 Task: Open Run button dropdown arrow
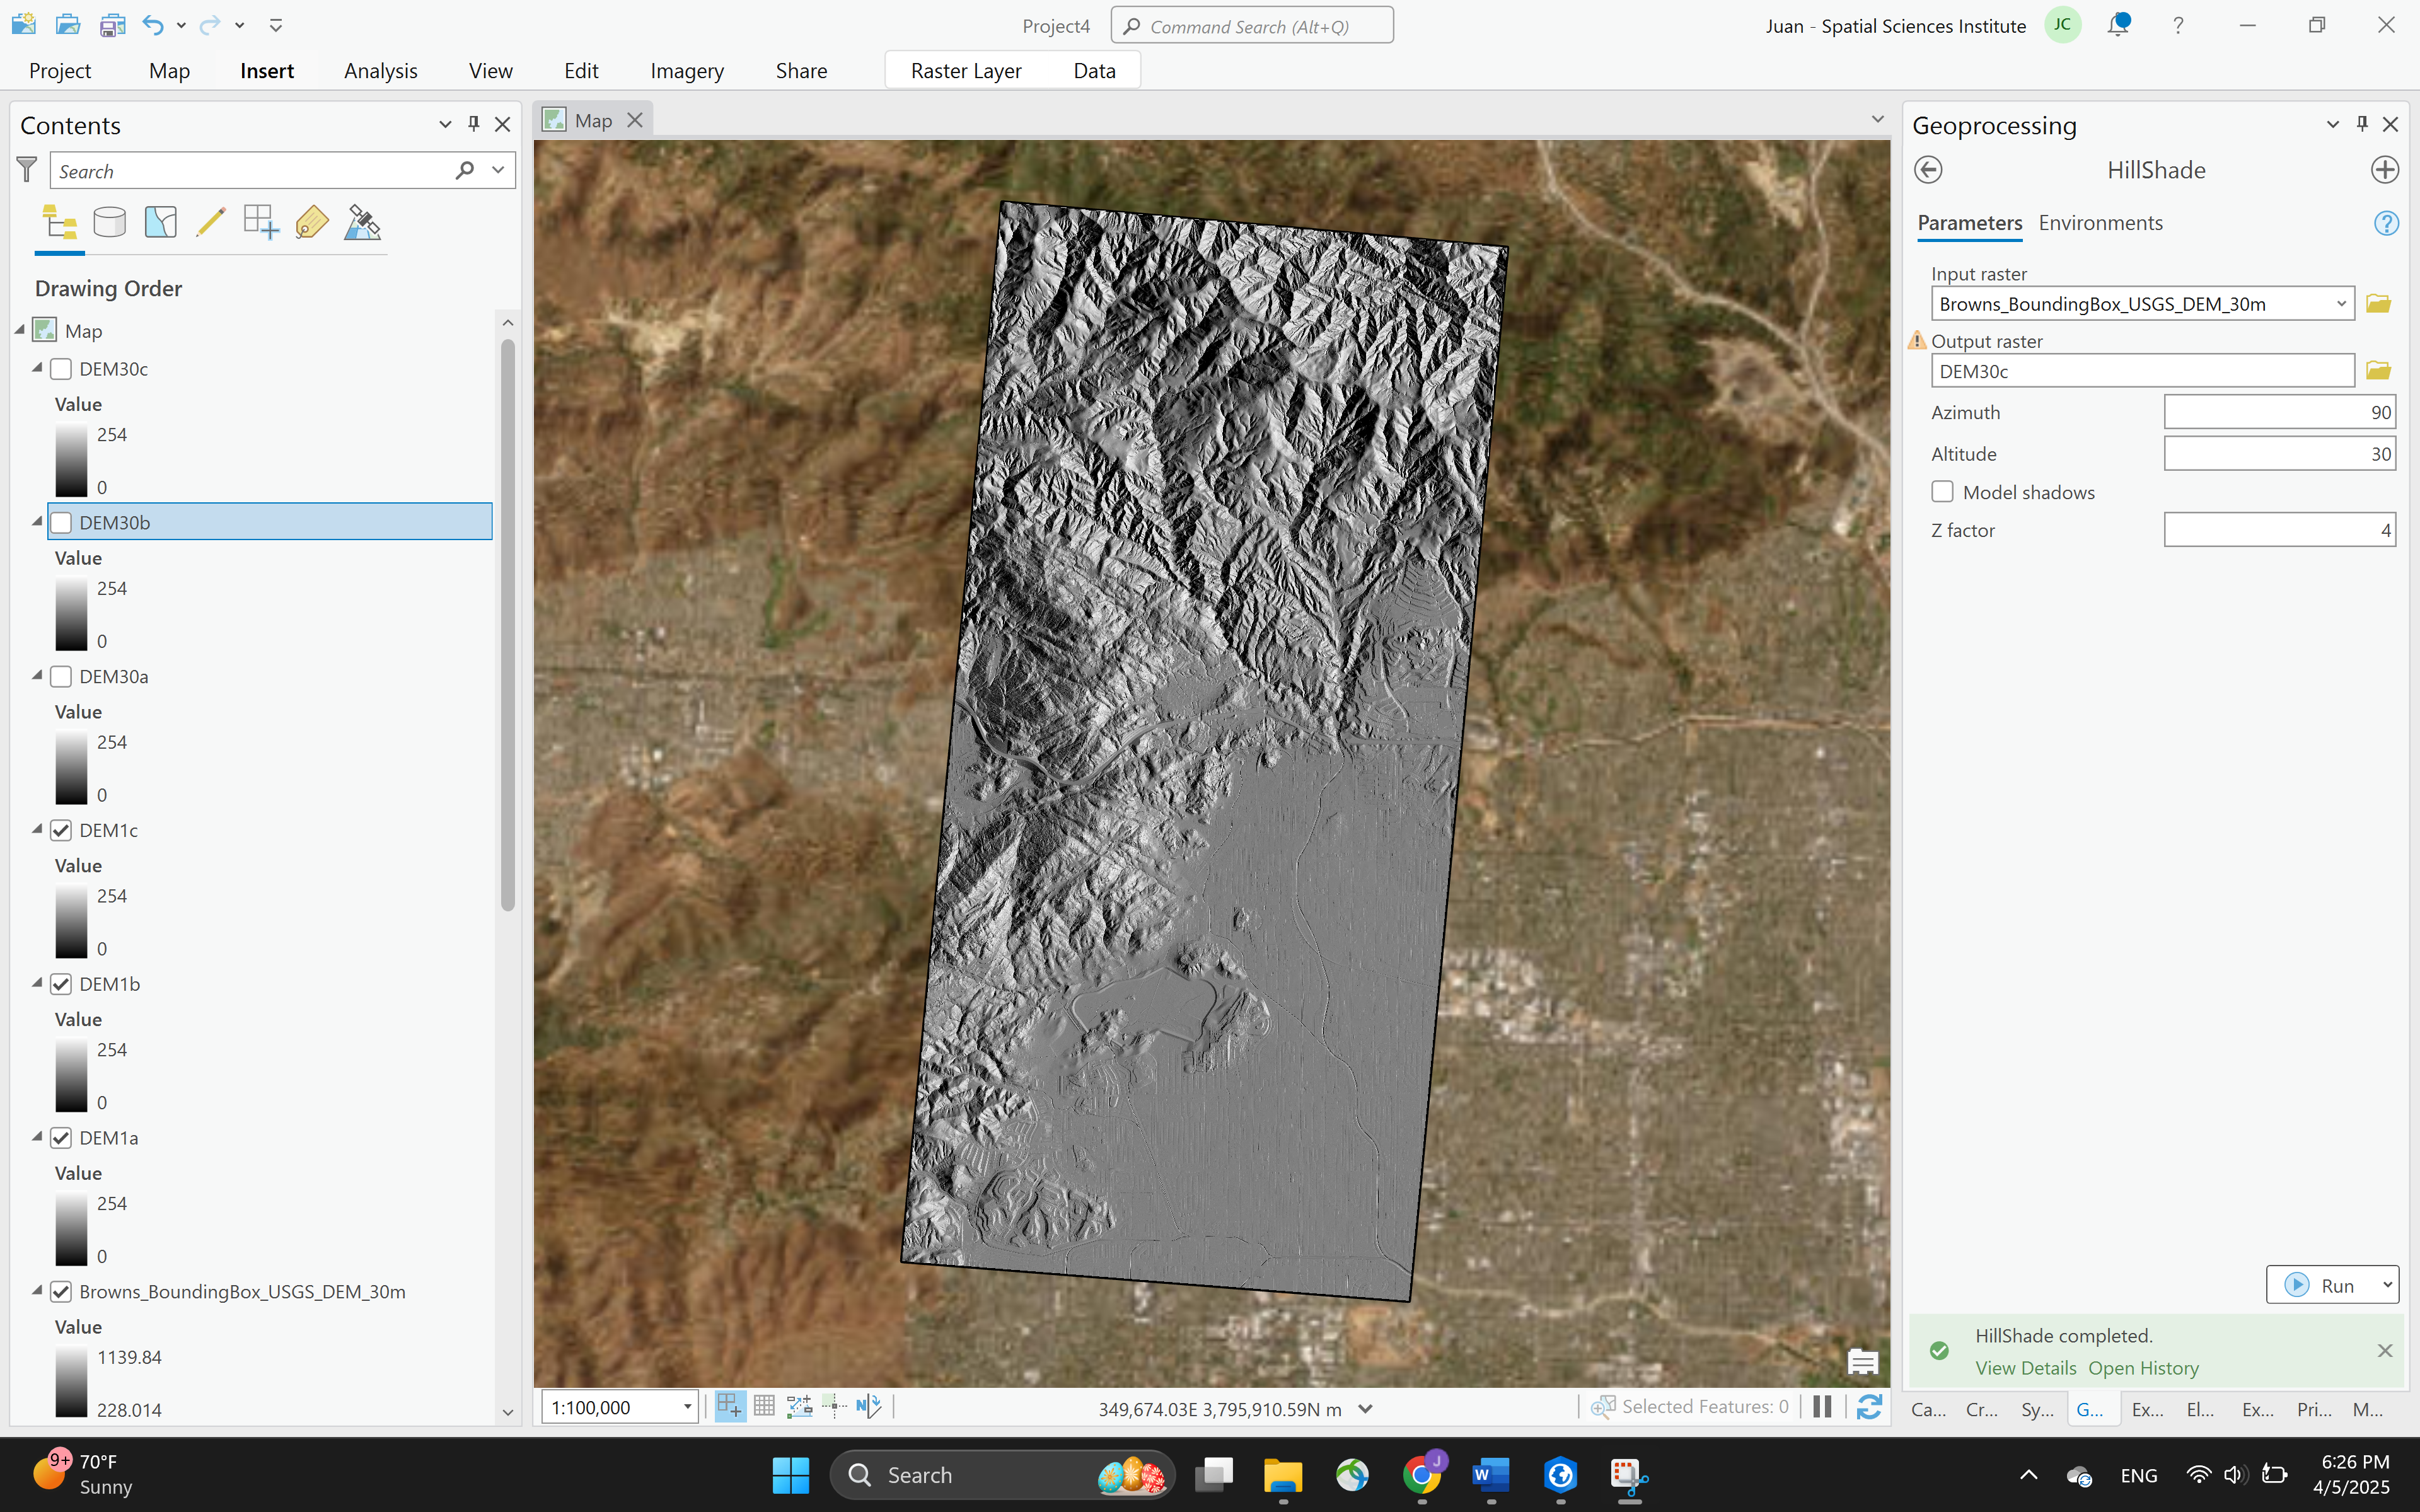point(2387,1285)
